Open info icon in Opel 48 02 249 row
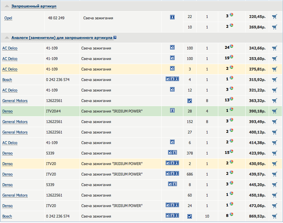283x223 pixels. click(x=173, y=17)
